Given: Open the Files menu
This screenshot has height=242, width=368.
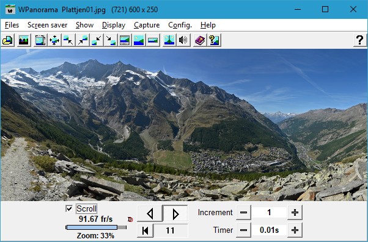Looking at the screenshot, I should click(12, 25).
